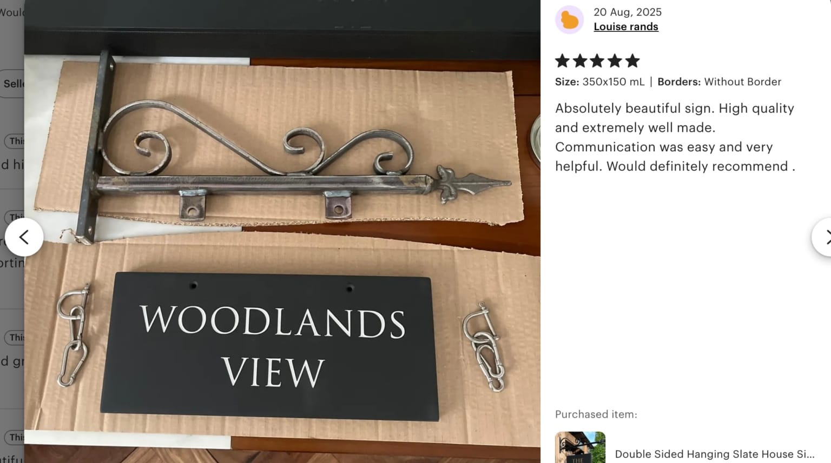
Task: Open the purchased item thumbnail image
Action: point(580,447)
